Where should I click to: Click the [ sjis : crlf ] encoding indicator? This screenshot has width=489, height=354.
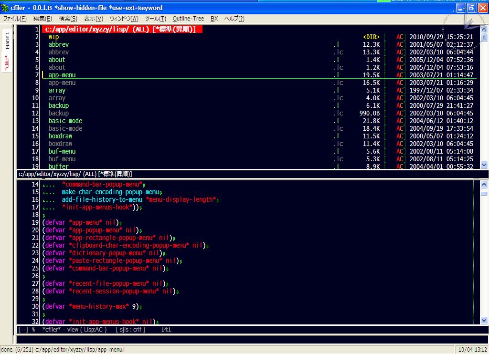pyautogui.click(x=130, y=329)
